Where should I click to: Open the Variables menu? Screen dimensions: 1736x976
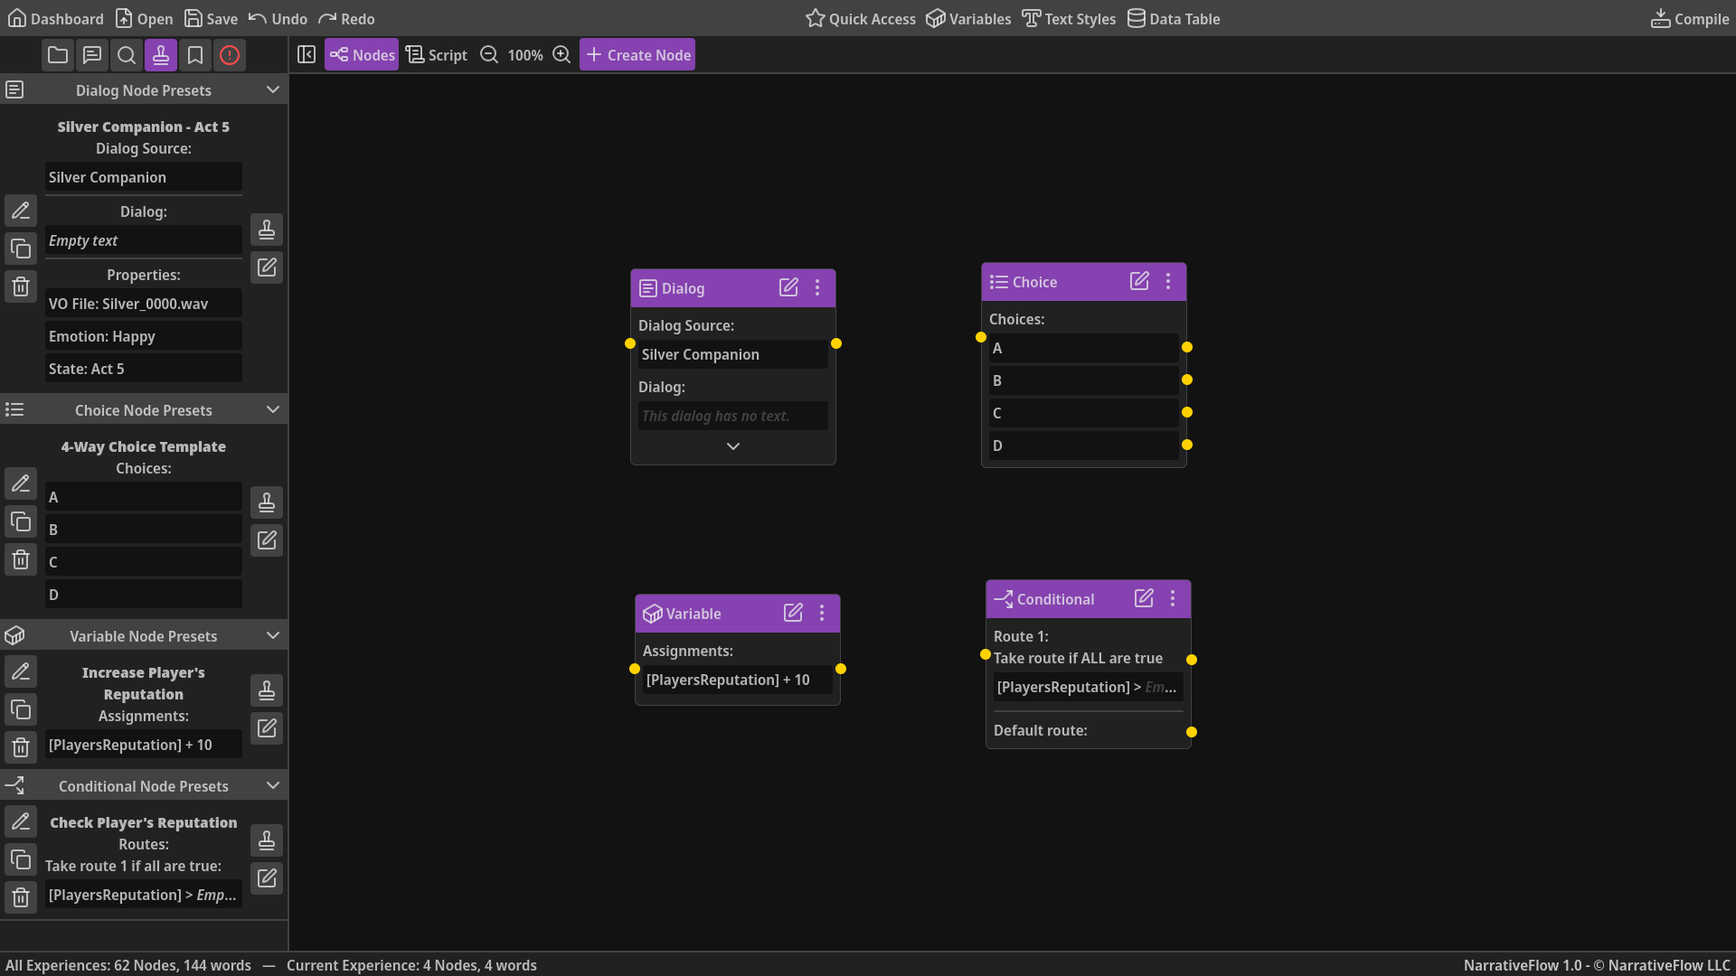(x=967, y=18)
